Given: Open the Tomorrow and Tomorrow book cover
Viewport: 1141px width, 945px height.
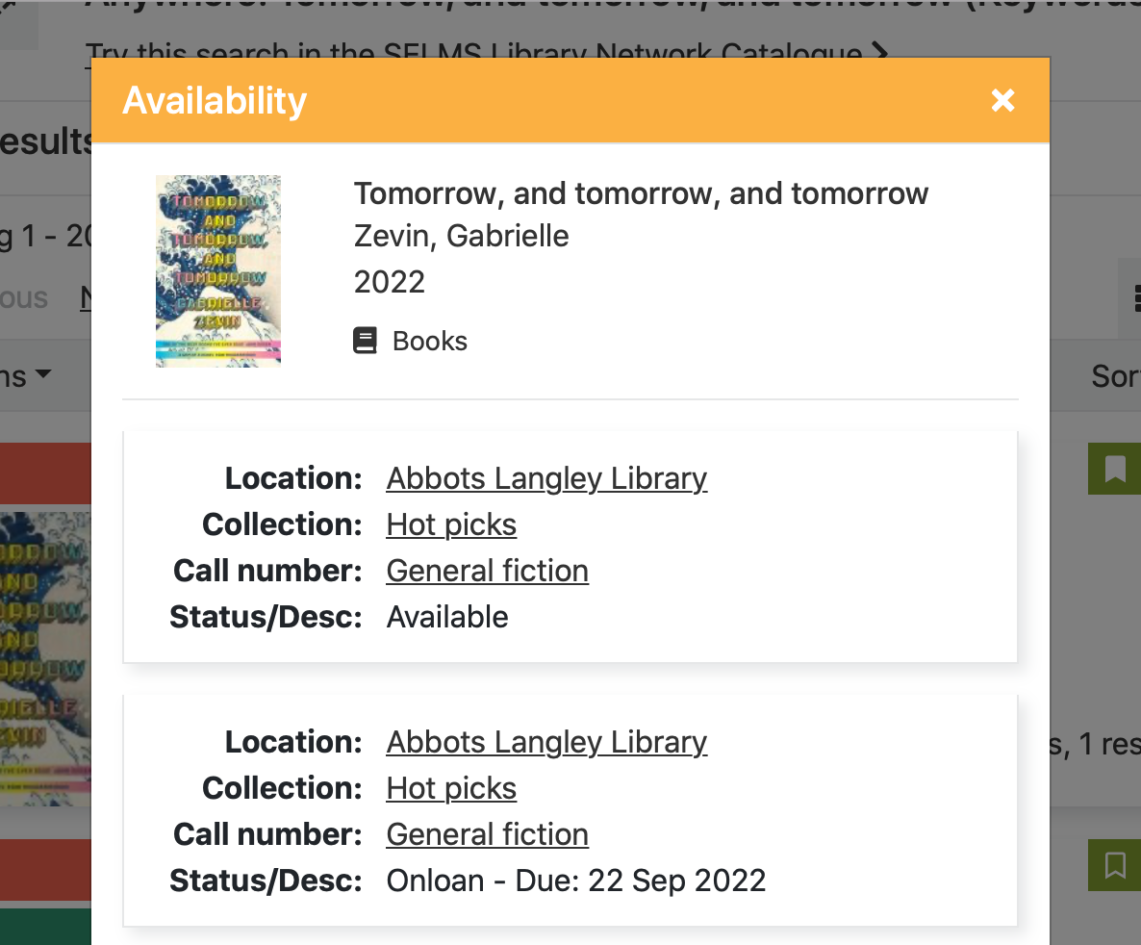Looking at the screenshot, I should 217,270.
